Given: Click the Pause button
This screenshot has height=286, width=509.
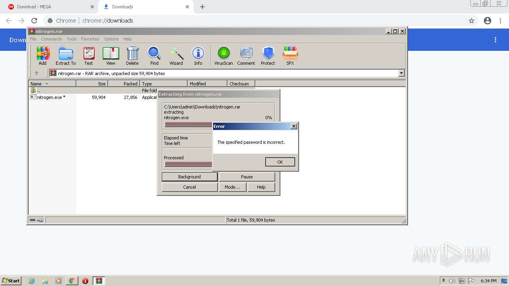Looking at the screenshot, I should pyautogui.click(x=247, y=177).
